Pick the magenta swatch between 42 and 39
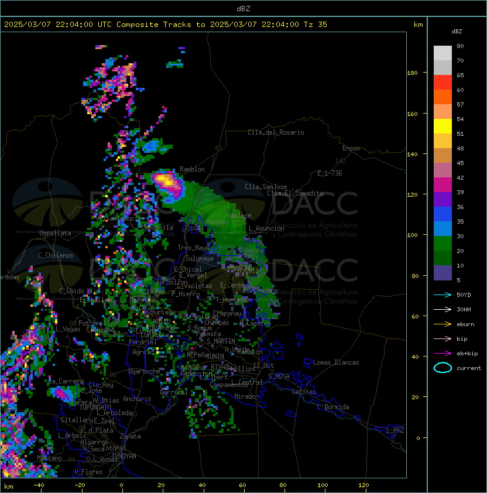 coord(443,185)
